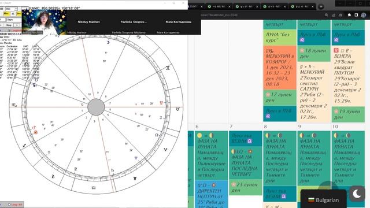The height and width of the screenshot is (208, 370).
Task: Toggle the browser side panel icon
Action: (356, 15)
